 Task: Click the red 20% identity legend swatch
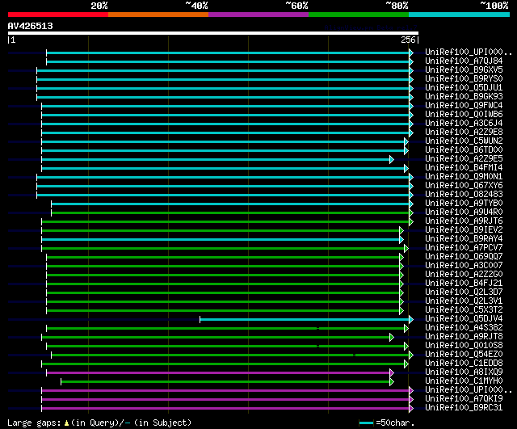pyautogui.click(x=58, y=15)
